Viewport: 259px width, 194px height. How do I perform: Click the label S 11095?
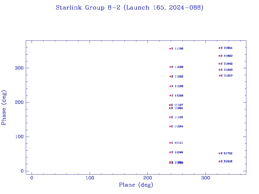[x=177, y=108]
